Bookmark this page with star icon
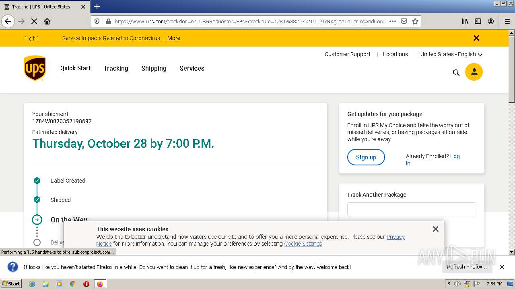 415,21
